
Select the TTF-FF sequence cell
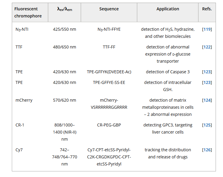(109, 47)
